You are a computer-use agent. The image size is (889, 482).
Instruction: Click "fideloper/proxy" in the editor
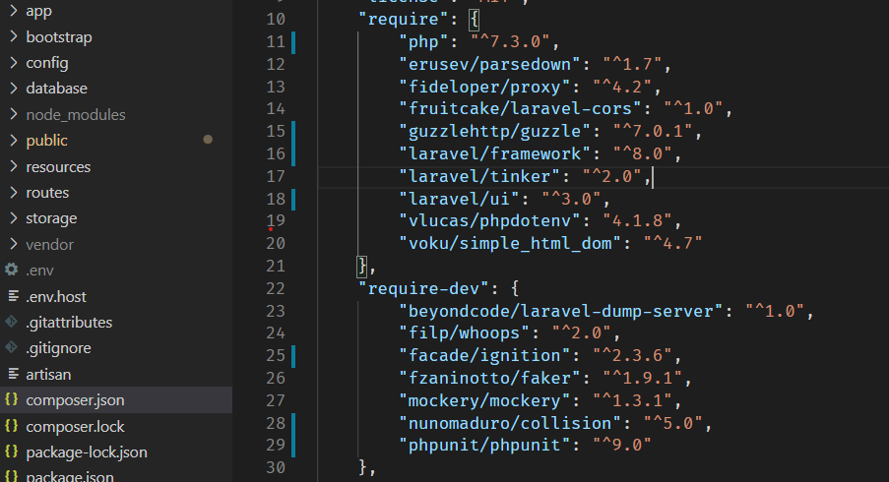pos(484,87)
